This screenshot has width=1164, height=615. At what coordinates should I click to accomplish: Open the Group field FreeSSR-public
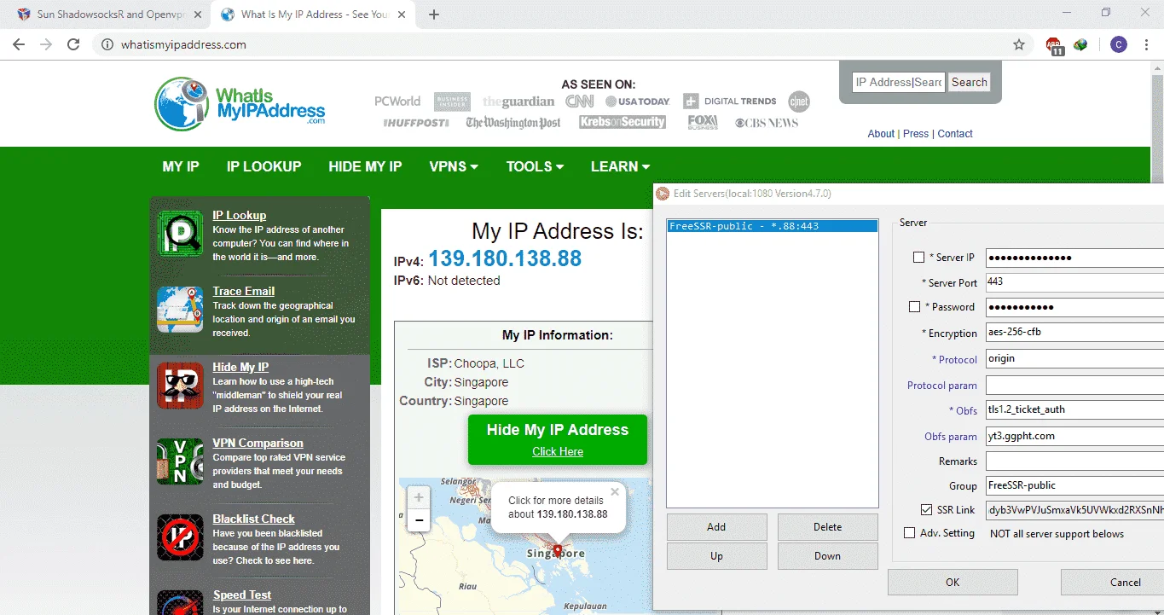1074,485
